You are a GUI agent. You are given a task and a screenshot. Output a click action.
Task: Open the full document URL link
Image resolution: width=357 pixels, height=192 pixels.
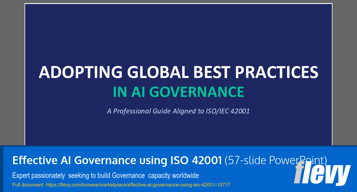click(138, 185)
